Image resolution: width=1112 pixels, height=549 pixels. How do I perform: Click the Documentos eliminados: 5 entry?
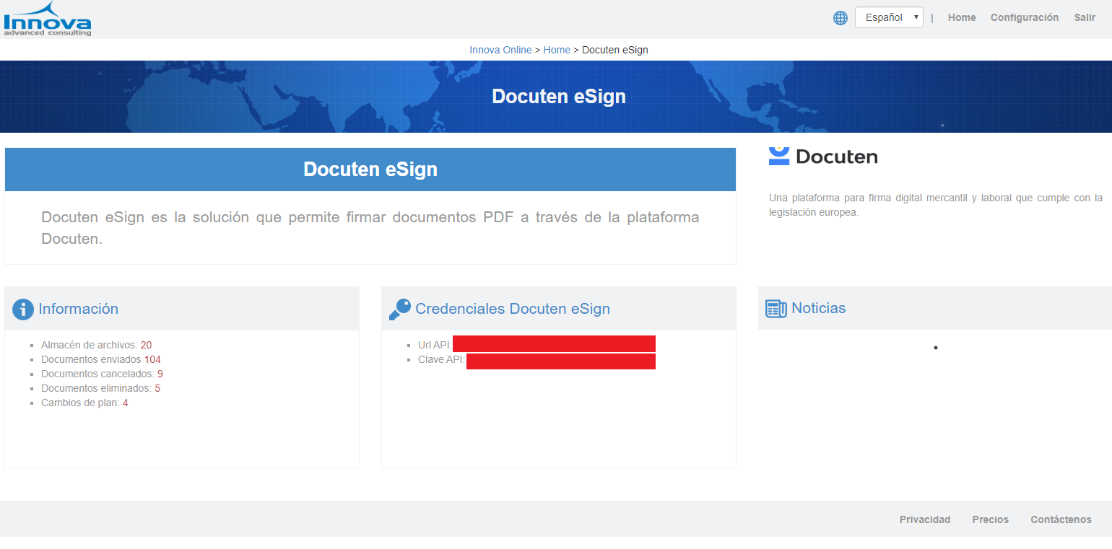tap(100, 388)
